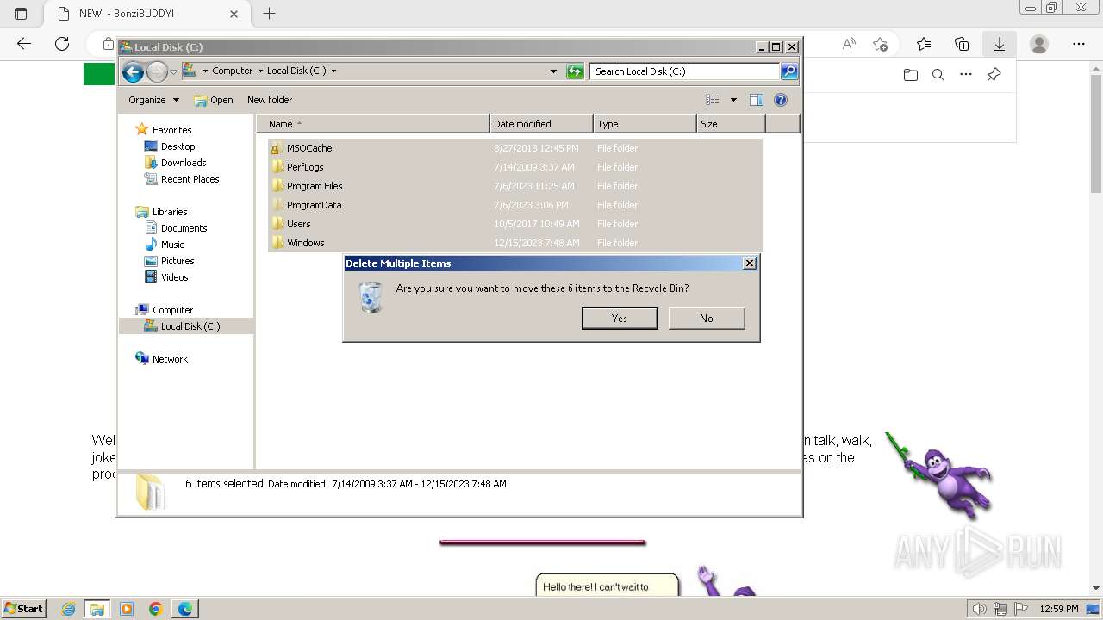Sort by the Size column header
Screen dimensions: 1103x620
click(731, 124)
